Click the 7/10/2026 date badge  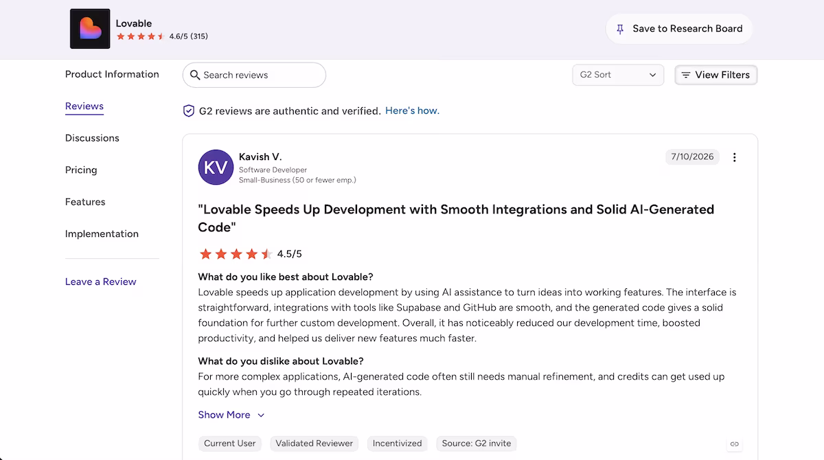pos(692,157)
